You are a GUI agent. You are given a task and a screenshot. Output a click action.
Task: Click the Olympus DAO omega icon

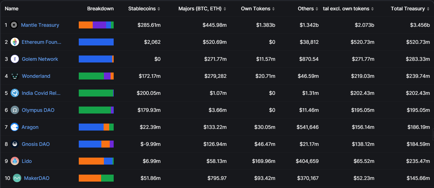click(15, 110)
